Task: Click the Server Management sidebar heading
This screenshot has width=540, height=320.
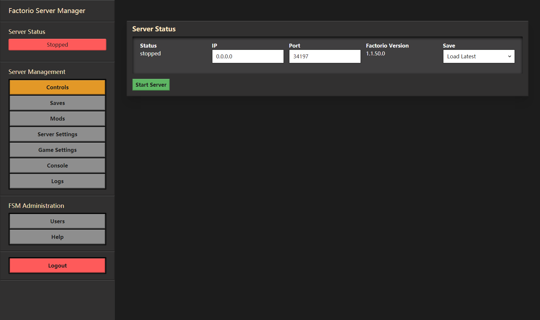Action: coord(37,72)
